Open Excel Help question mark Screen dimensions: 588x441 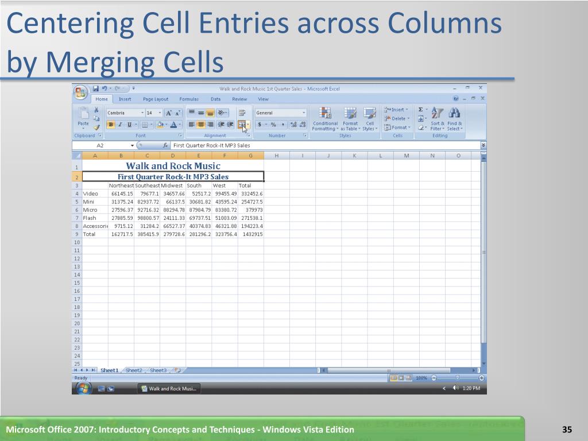tap(455, 99)
